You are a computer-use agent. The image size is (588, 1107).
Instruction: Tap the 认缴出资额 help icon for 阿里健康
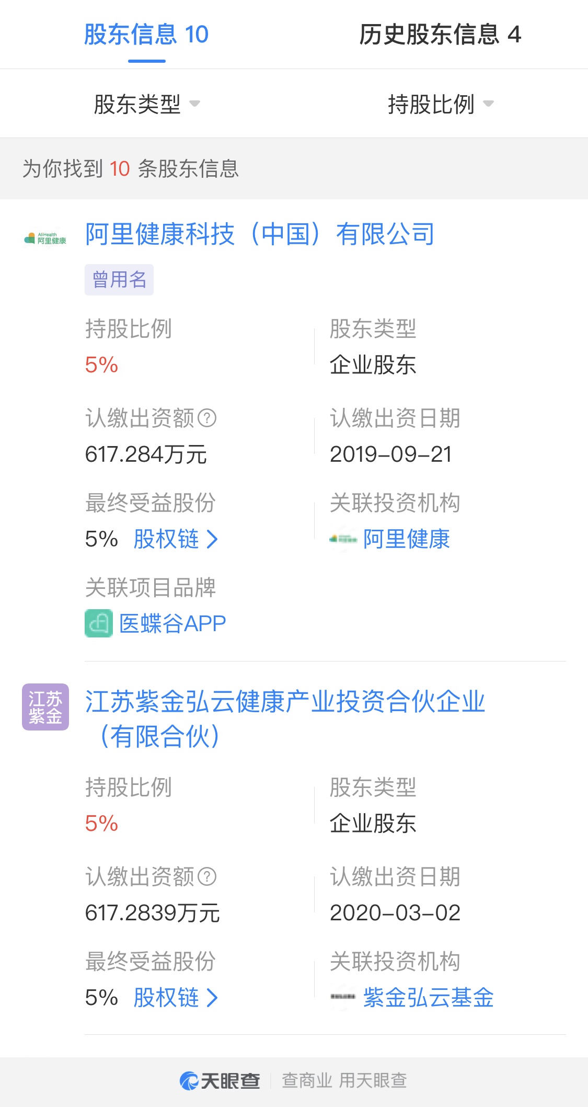point(207,418)
